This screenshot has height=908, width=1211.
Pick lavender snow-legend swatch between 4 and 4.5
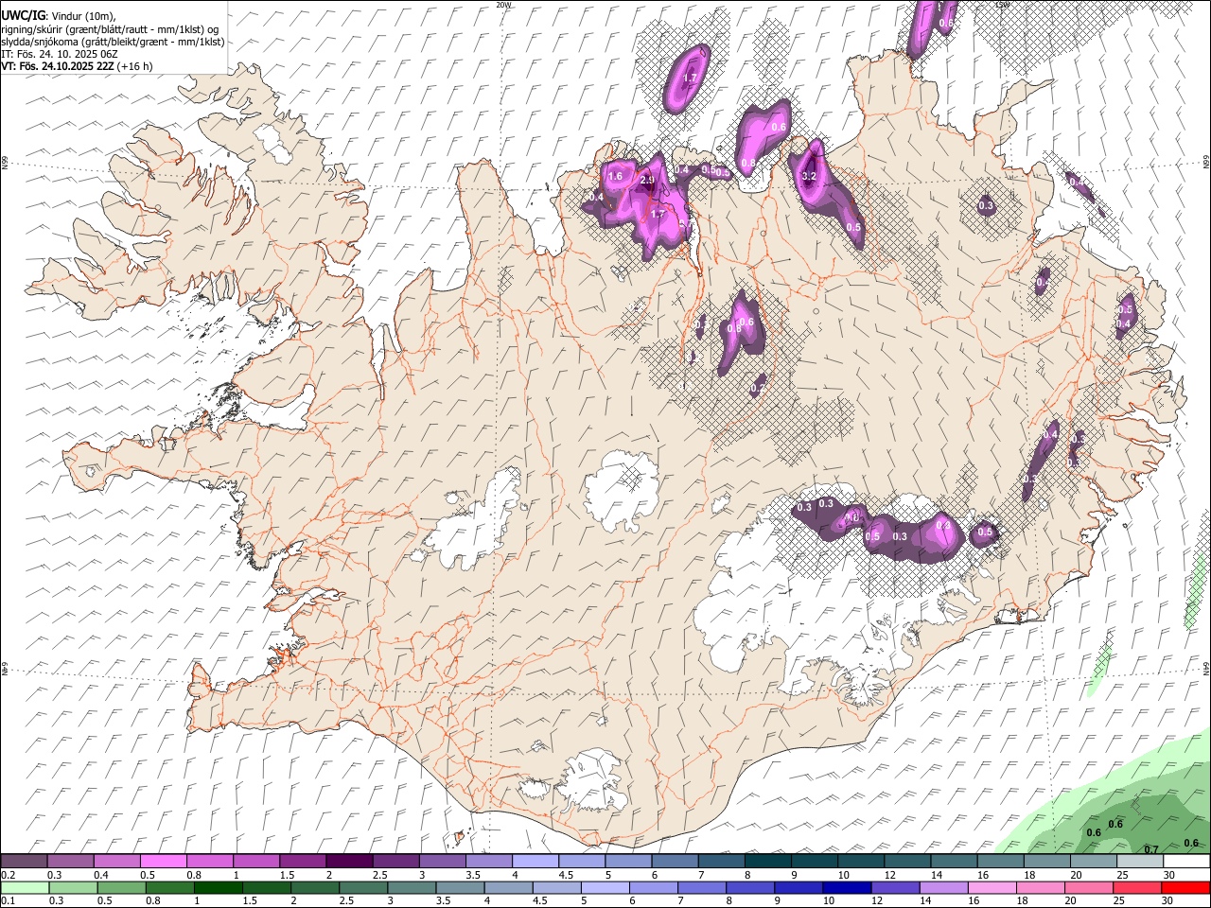click(535, 862)
